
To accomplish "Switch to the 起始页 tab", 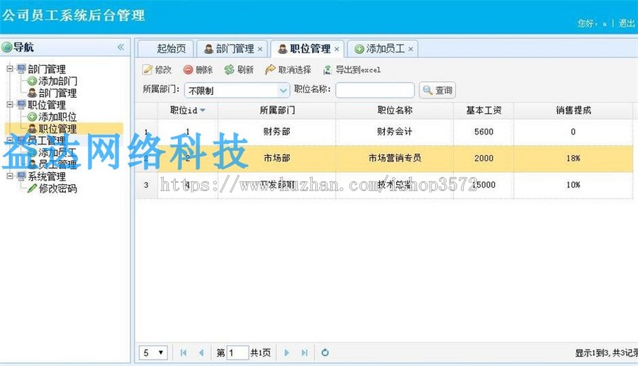I will click(166, 49).
